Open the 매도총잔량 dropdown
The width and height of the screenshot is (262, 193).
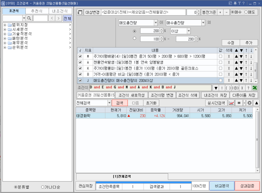(x=156, y=23)
